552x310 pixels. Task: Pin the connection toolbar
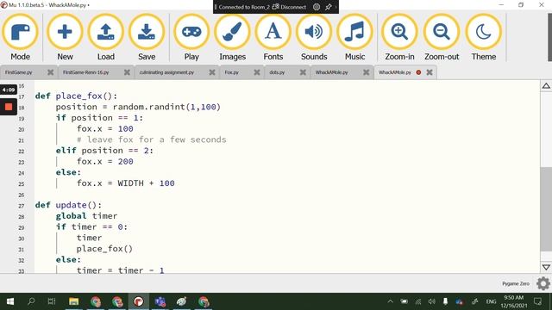pos(328,7)
